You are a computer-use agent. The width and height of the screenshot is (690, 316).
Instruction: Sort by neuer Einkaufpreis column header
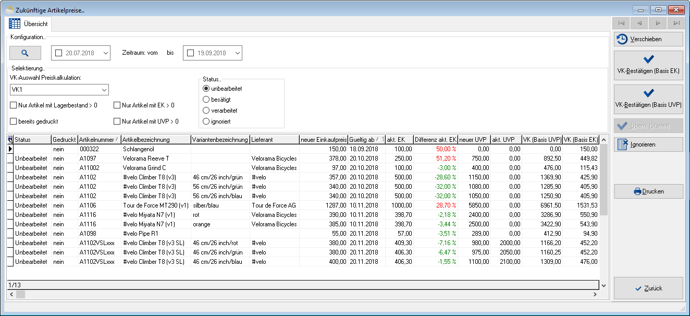[323, 140]
